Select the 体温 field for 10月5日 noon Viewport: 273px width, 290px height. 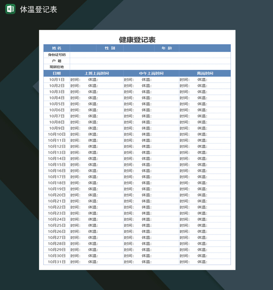click(x=146, y=104)
